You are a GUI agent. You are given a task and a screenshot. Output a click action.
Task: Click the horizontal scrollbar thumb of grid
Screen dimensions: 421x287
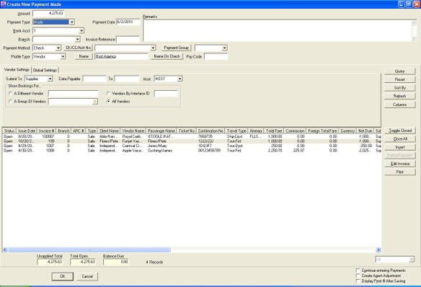[89, 250]
